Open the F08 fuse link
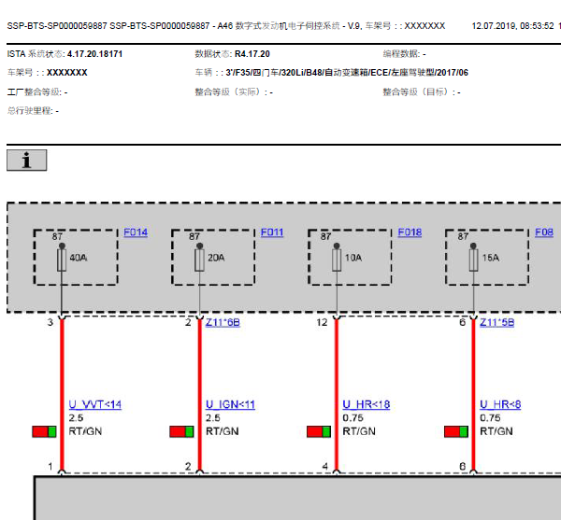 click(544, 232)
